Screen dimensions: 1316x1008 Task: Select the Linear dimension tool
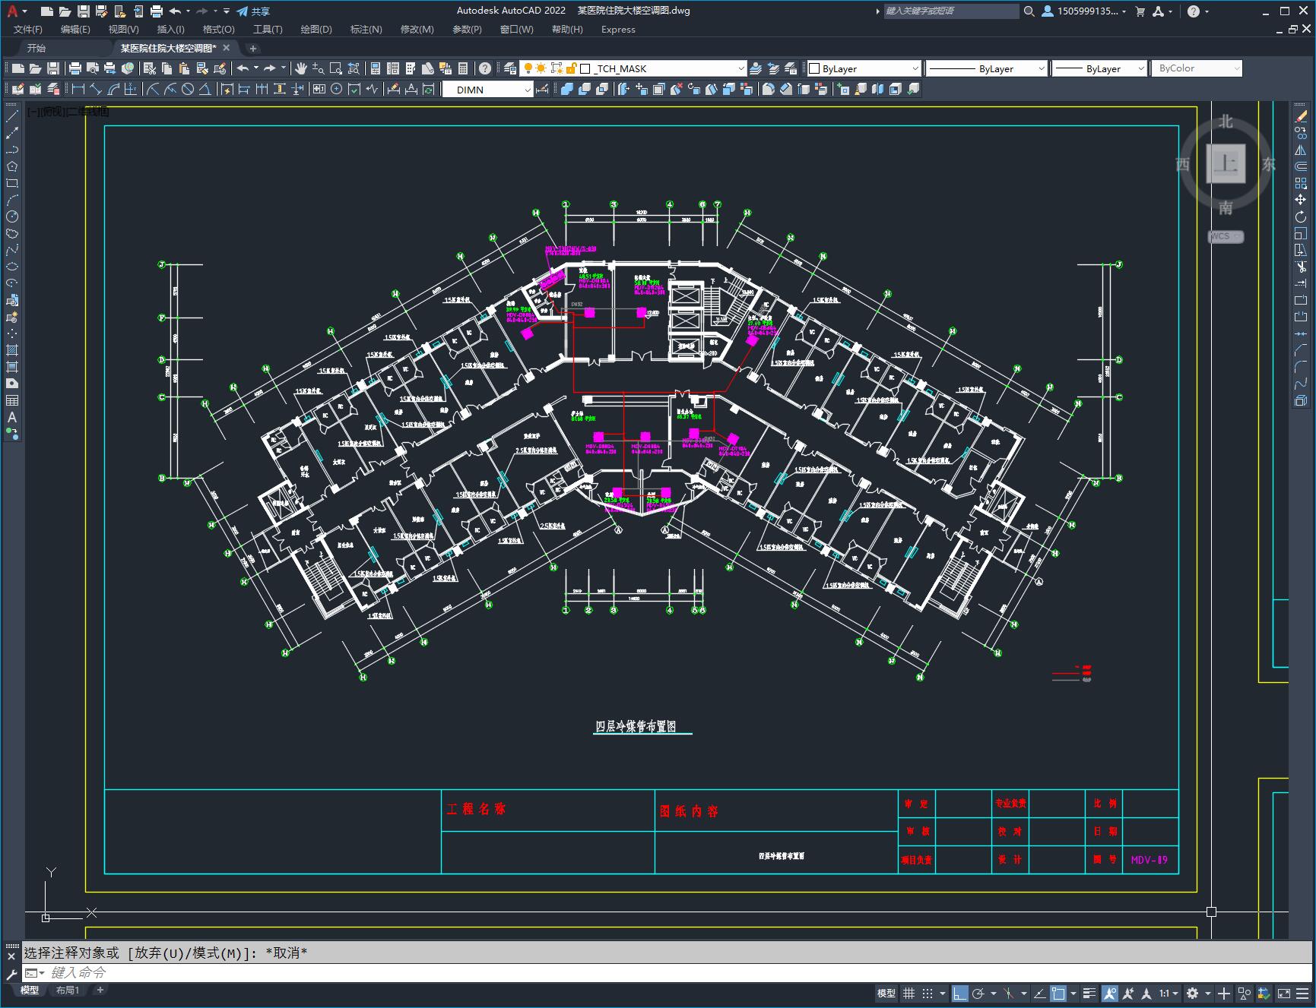coord(78,89)
